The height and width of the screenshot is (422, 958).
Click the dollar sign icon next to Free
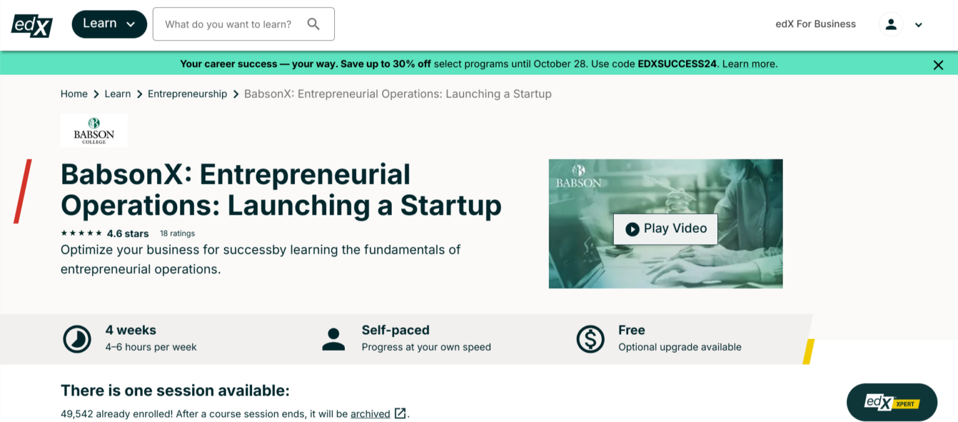coord(590,338)
